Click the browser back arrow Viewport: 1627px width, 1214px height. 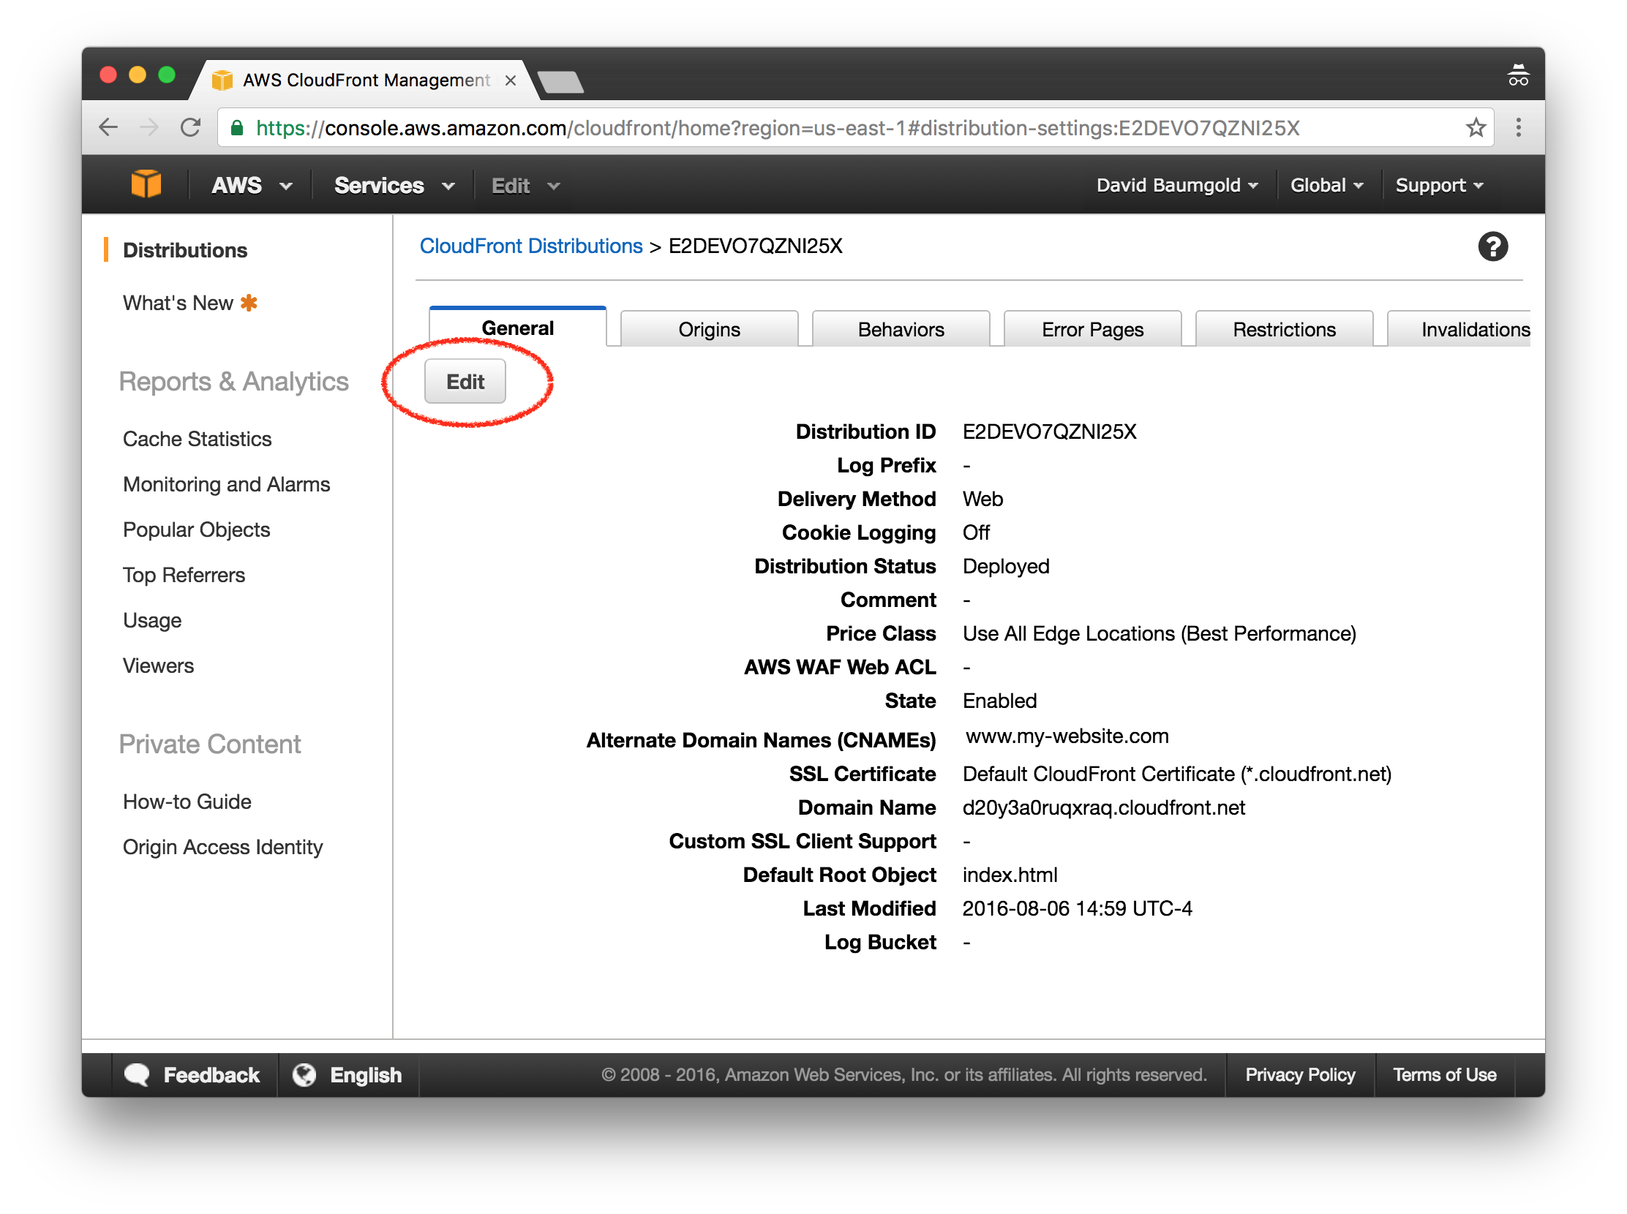coord(109,128)
